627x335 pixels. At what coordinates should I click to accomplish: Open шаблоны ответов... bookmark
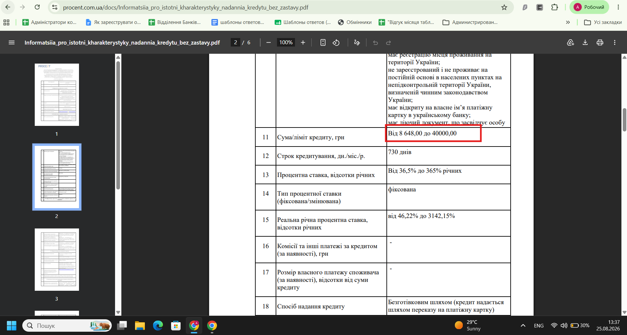(238, 22)
